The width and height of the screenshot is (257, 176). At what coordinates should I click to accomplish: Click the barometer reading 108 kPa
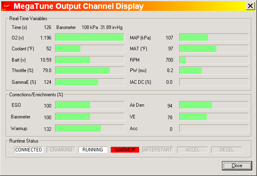point(90,27)
